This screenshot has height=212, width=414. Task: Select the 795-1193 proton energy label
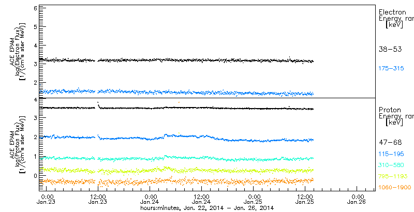[393, 176]
